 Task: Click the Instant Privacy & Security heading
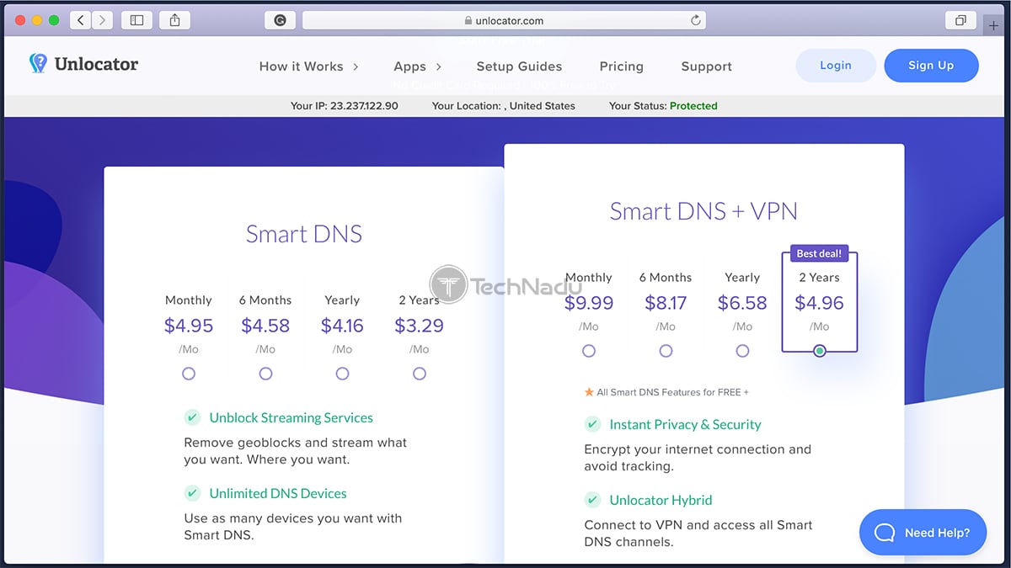tap(685, 424)
